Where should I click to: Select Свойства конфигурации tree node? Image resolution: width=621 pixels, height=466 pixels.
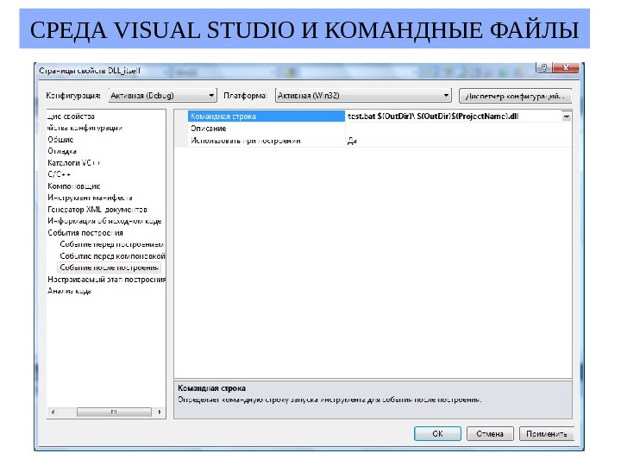pos(85,128)
